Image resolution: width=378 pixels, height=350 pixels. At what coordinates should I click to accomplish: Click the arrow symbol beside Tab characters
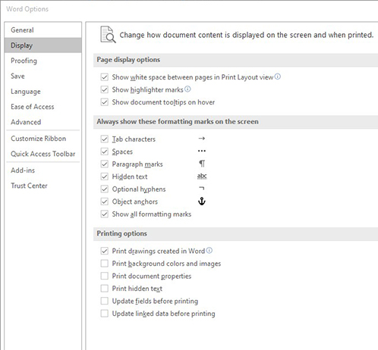tap(202, 139)
